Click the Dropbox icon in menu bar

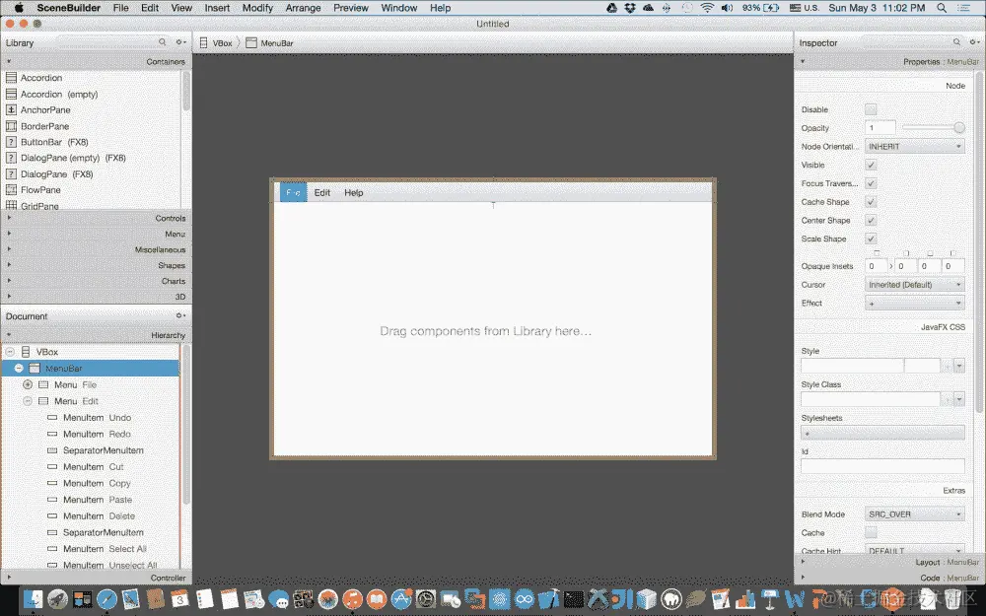coord(629,8)
